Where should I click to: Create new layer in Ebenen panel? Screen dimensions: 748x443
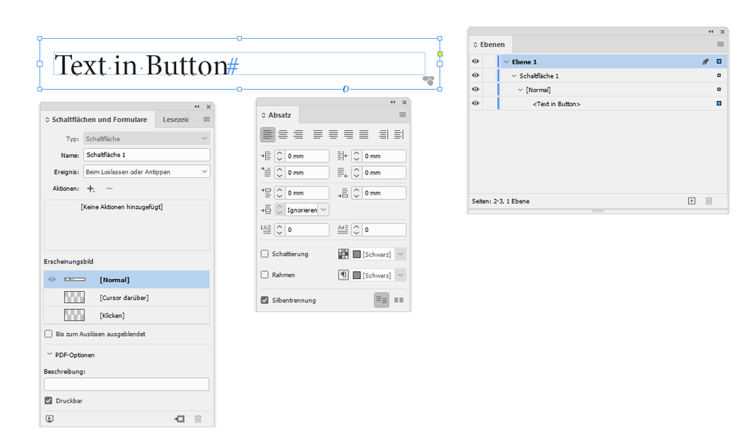point(692,201)
